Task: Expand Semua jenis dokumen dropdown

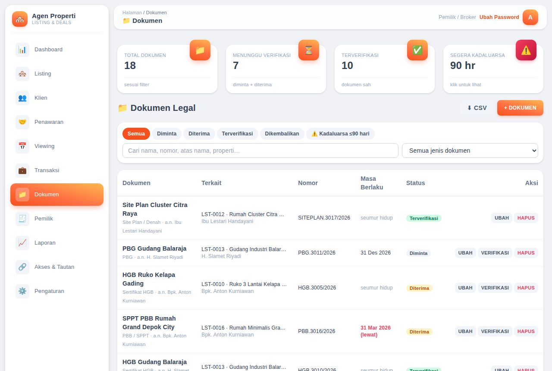Action: 470,151
